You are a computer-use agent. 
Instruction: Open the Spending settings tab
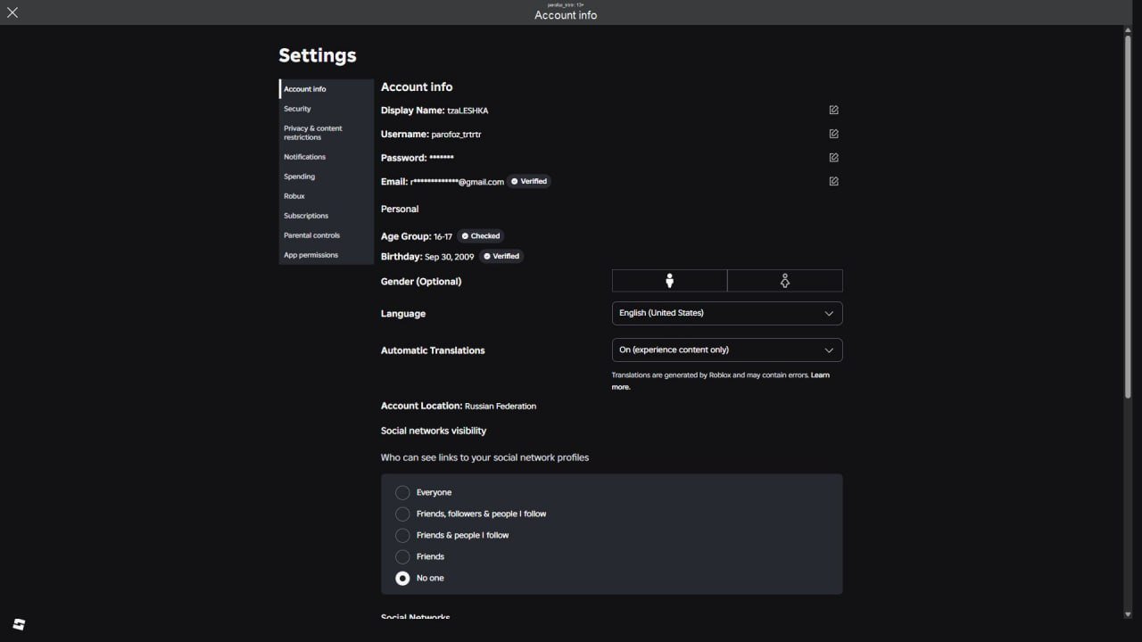(x=327, y=177)
